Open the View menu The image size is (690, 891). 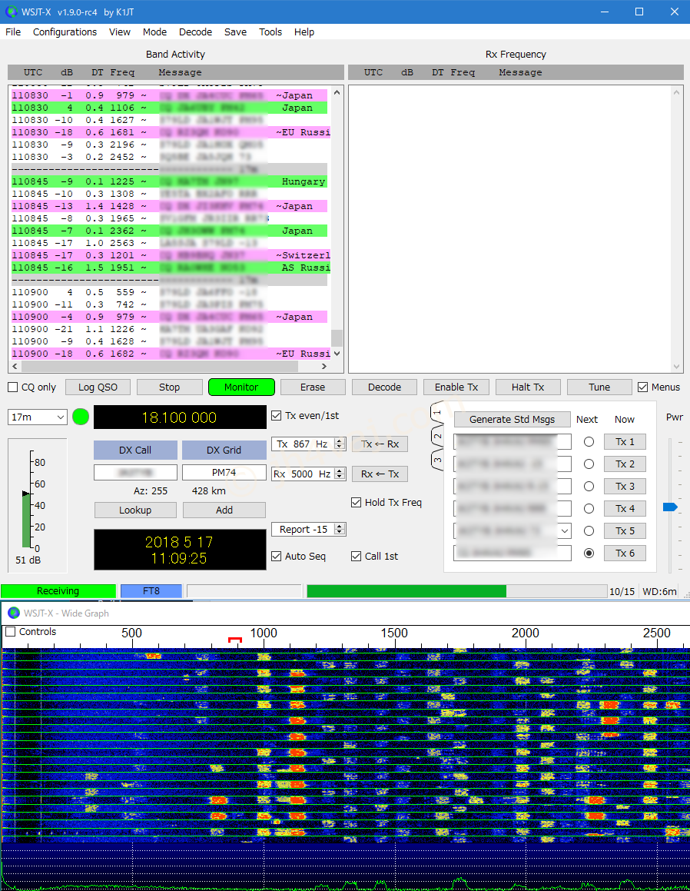point(120,32)
